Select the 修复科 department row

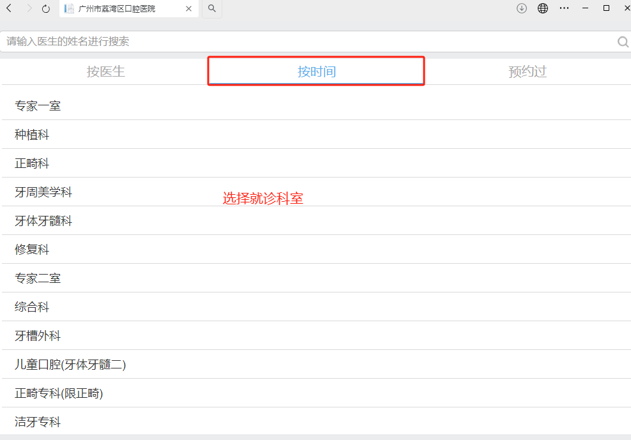[32, 250]
